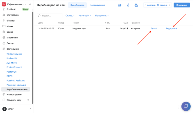
Task: Collapse the Застосунки section
Action: [x=13, y=49]
